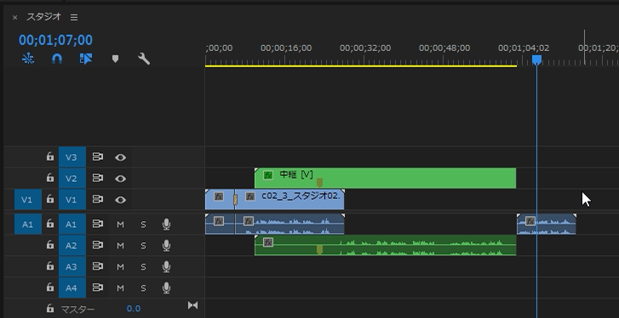Enable voice-over record on A3

point(167,267)
